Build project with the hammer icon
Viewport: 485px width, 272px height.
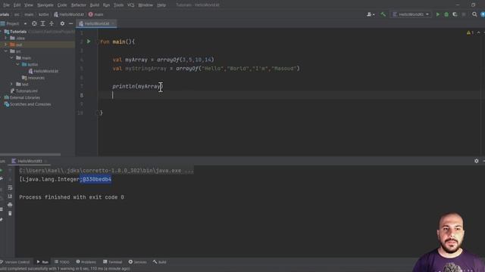coord(383,14)
